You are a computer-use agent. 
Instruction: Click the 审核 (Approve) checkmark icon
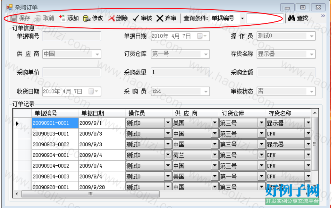pyautogui.click(x=136, y=18)
